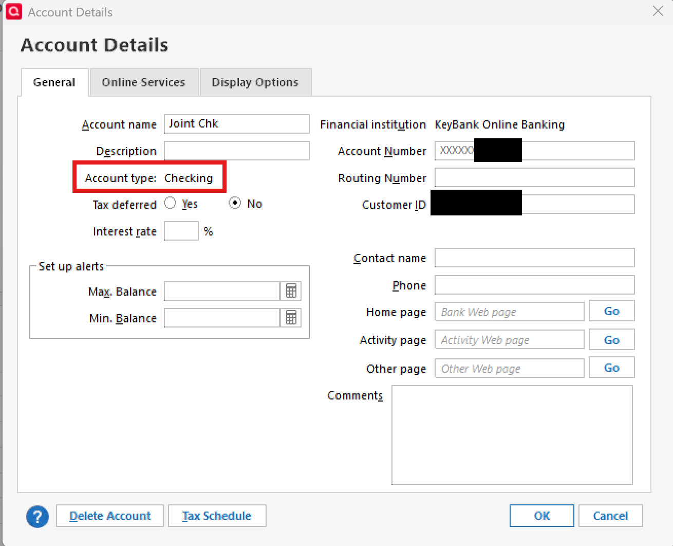Click Go next to Home page
Viewport: 673px width, 546px height.
click(612, 311)
